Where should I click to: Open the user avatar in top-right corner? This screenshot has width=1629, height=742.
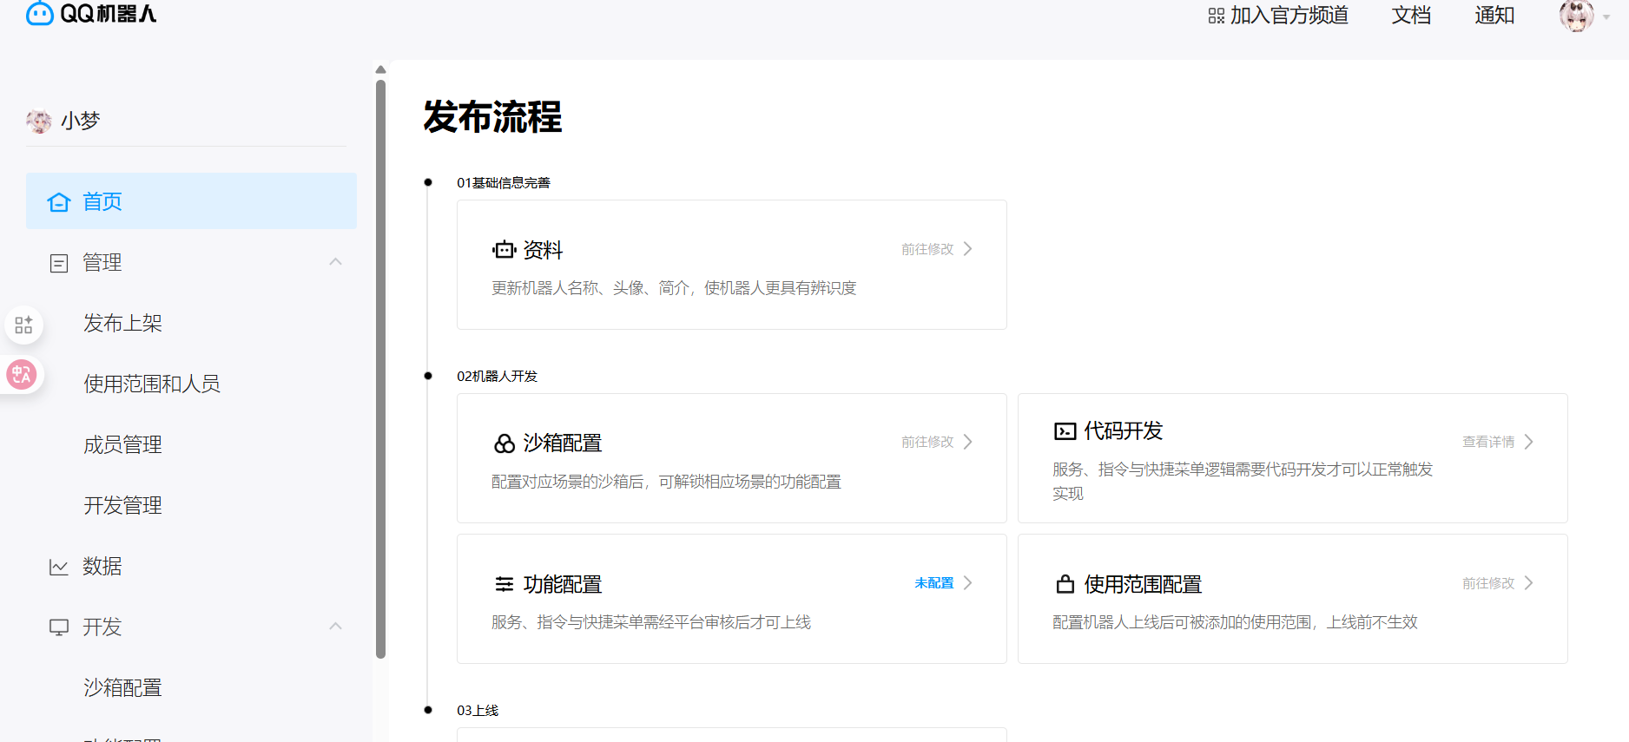coord(1576,16)
